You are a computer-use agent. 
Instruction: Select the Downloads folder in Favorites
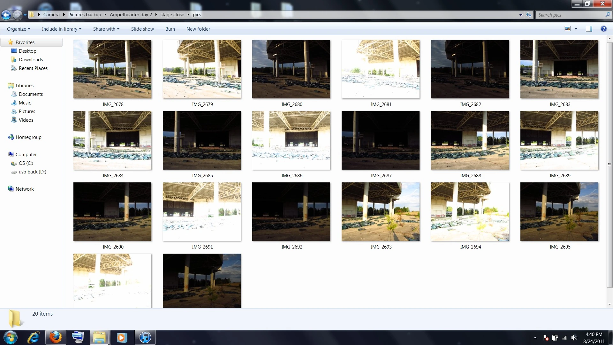pos(31,59)
